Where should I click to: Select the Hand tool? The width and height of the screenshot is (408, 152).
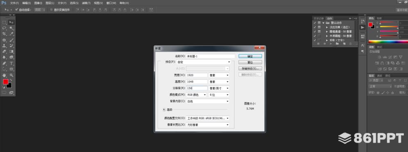(5, 75)
